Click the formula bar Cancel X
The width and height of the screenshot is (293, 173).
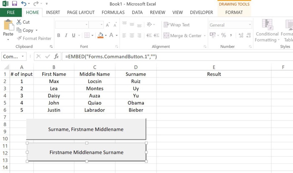[39, 56]
